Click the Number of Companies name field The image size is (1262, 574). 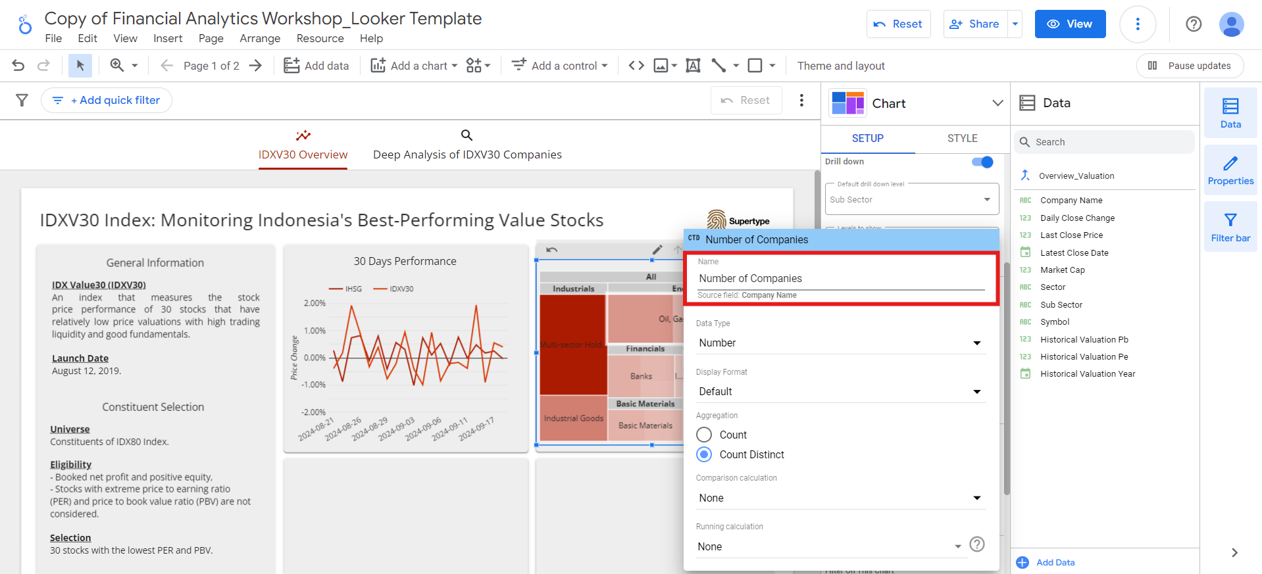[x=842, y=279]
